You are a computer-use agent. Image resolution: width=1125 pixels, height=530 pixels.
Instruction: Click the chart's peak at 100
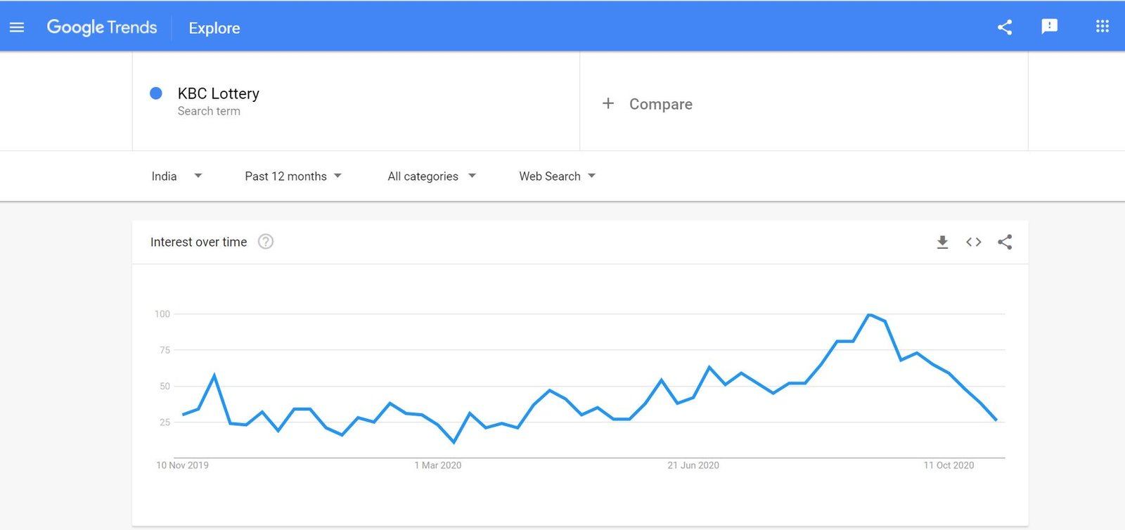coord(869,314)
